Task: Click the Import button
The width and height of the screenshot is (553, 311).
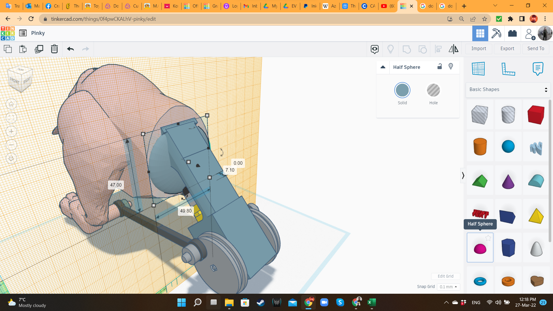Action: click(478, 49)
